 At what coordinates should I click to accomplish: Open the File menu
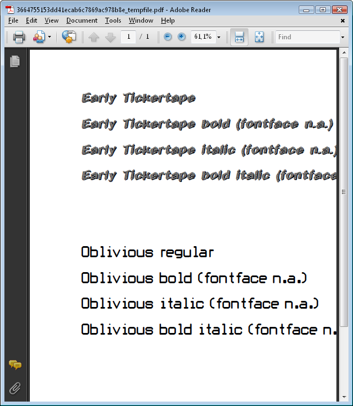[13, 20]
